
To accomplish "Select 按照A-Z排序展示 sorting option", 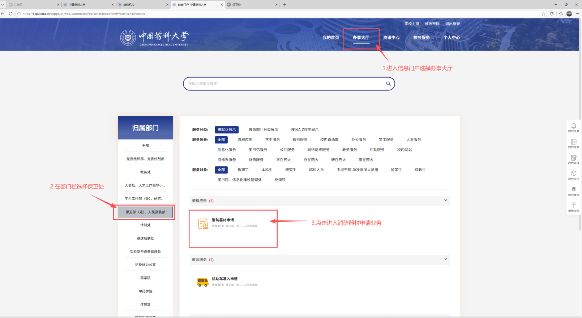I will pos(305,130).
